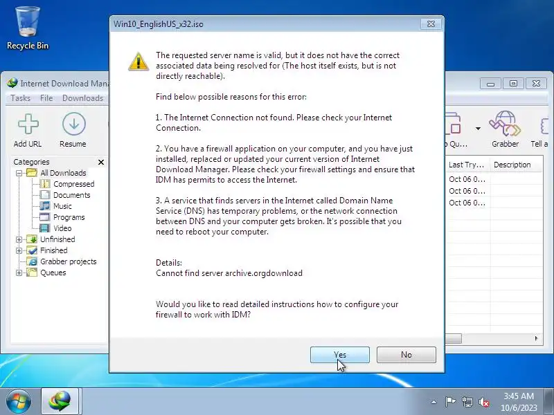
Task: Collapse the All Downloads tree node
Action: coord(19,173)
